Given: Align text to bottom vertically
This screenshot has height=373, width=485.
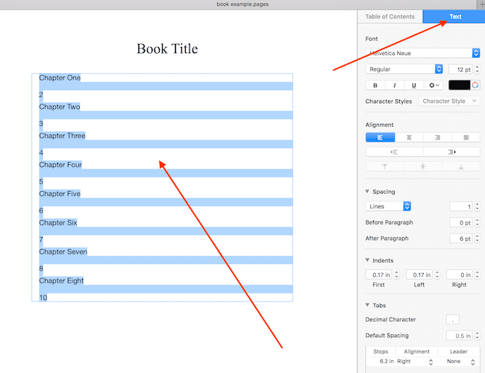Looking at the screenshot, I should 461,166.
